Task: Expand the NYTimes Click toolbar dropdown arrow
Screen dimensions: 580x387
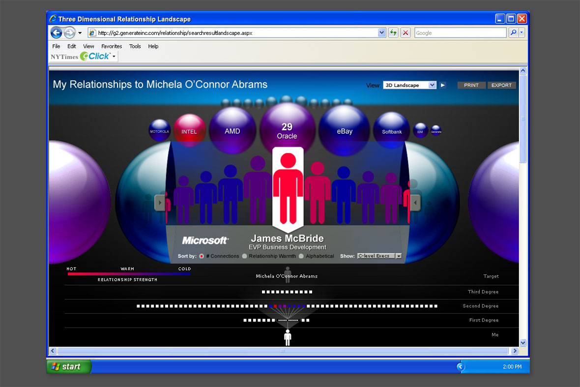Action: pyautogui.click(x=114, y=57)
